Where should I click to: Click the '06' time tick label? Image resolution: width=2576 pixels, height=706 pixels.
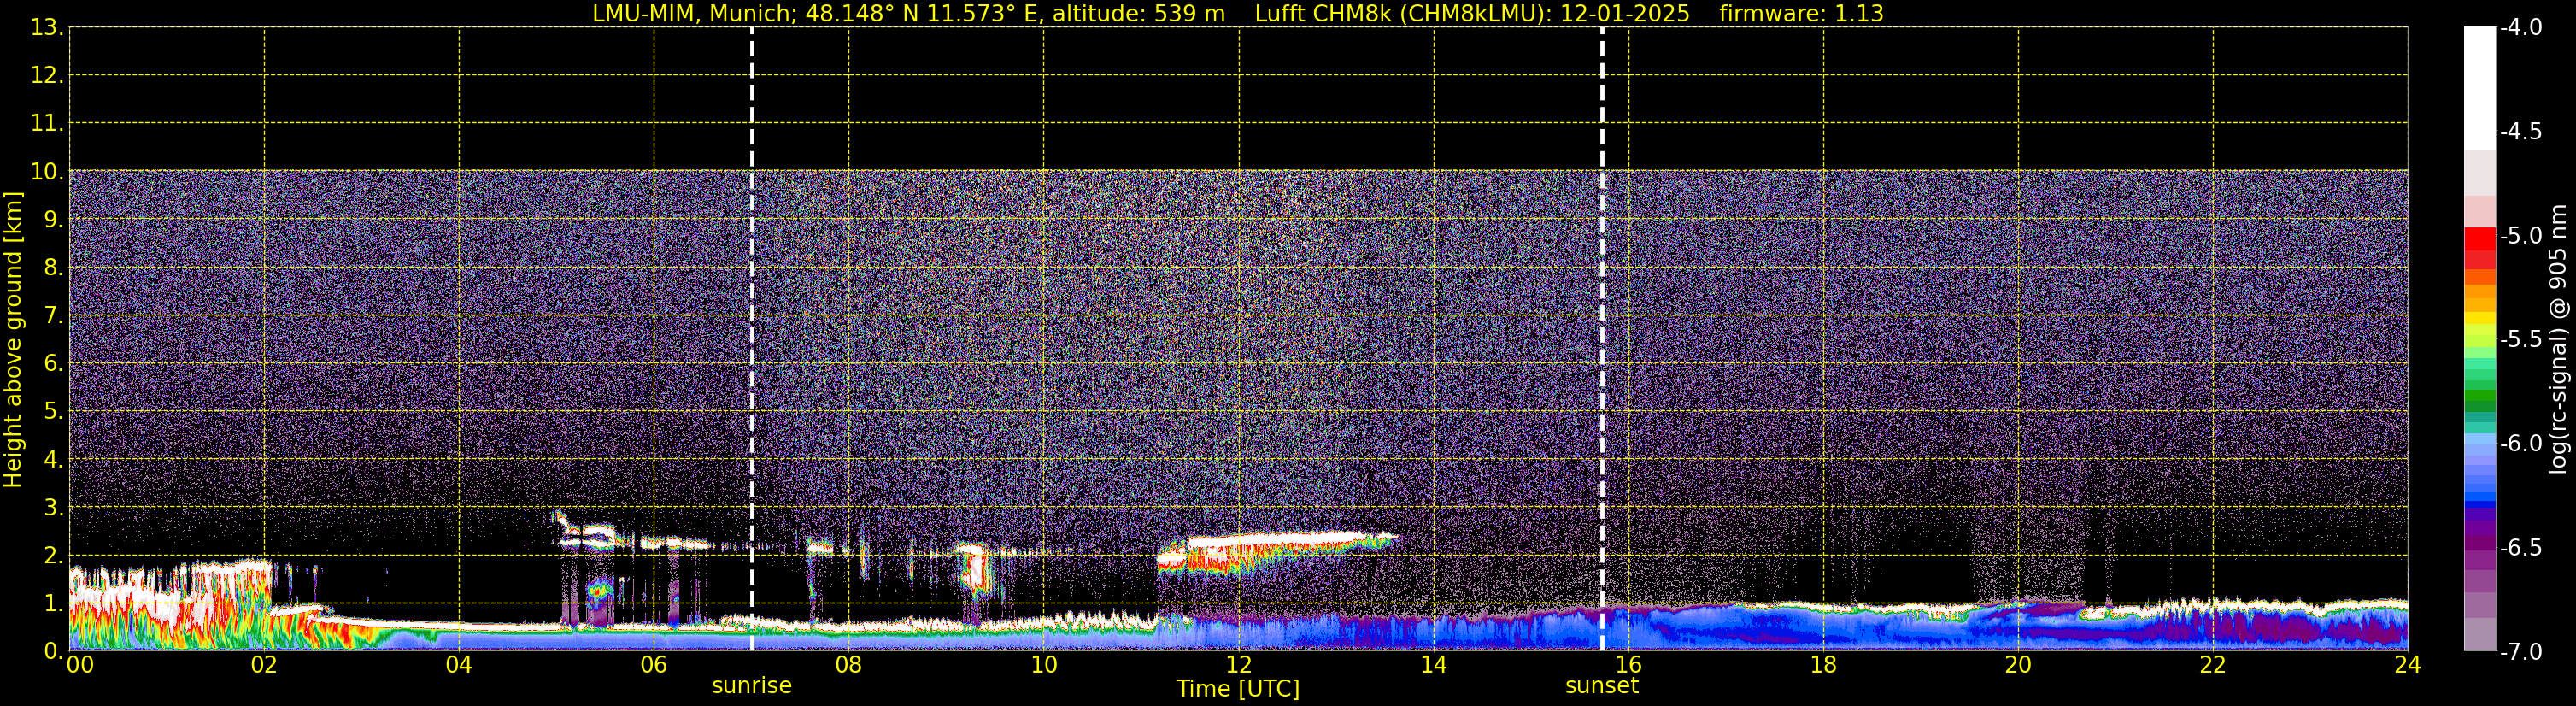654,665
